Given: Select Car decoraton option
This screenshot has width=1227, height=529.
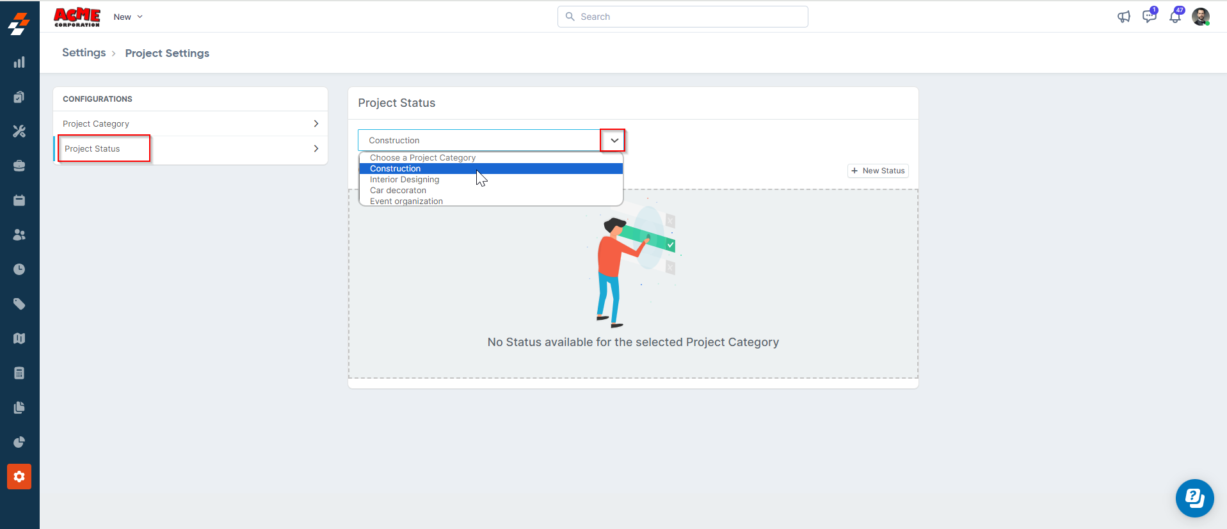Looking at the screenshot, I should point(491,191).
